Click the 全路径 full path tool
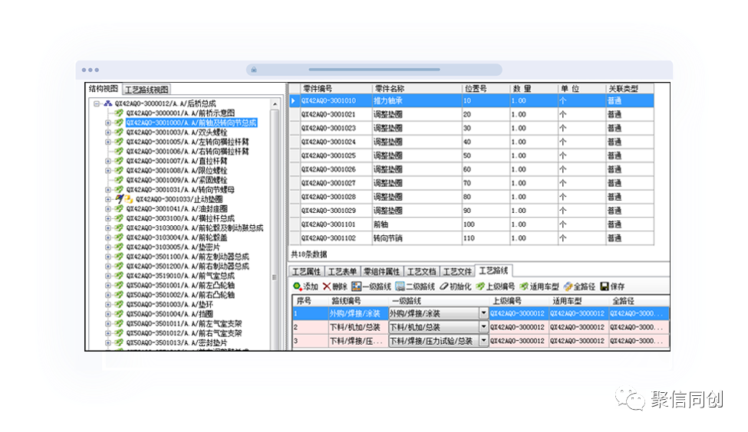The image size is (748, 432). (580, 286)
